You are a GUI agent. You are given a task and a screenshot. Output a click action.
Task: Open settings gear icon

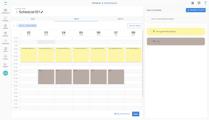pos(199,3)
